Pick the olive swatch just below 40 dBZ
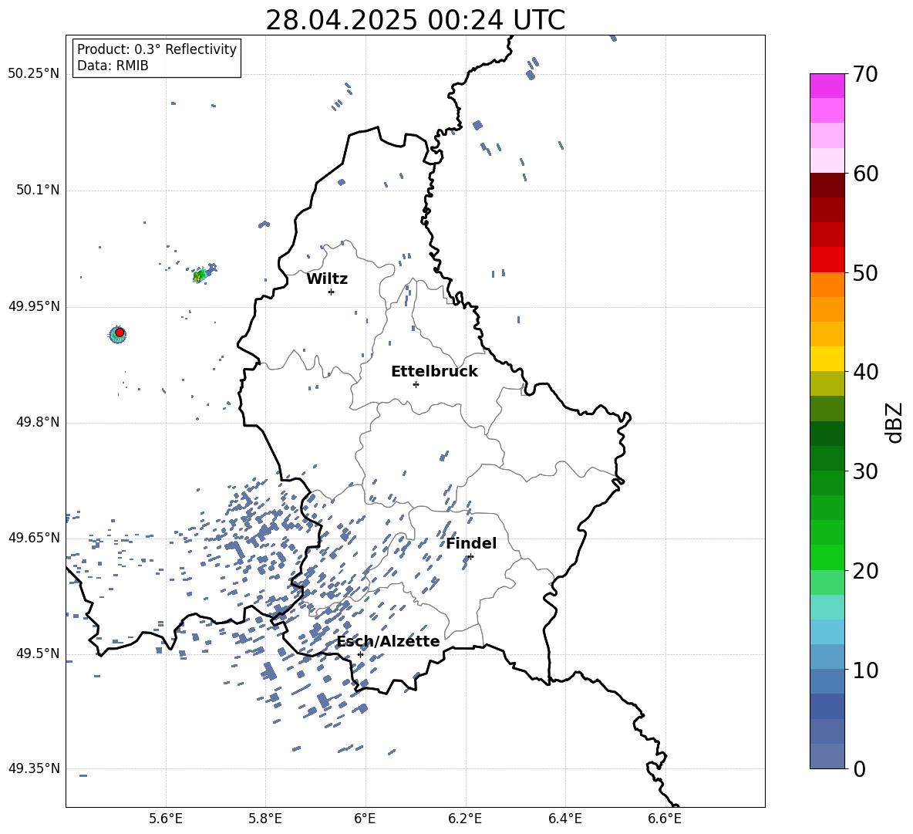The width and height of the screenshot is (913, 834). pyautogui.click(x=827, y=383)
